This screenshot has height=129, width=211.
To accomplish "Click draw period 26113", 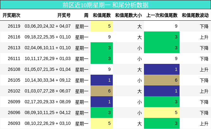I will [14, 48].
